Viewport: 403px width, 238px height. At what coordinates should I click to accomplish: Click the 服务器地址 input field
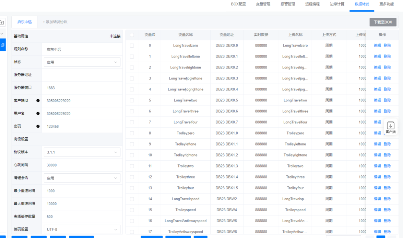pyautogui.click(x=82, y=75)
